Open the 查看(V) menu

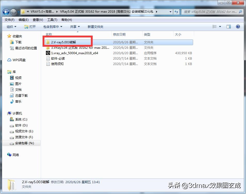click(x=38, y=20)
